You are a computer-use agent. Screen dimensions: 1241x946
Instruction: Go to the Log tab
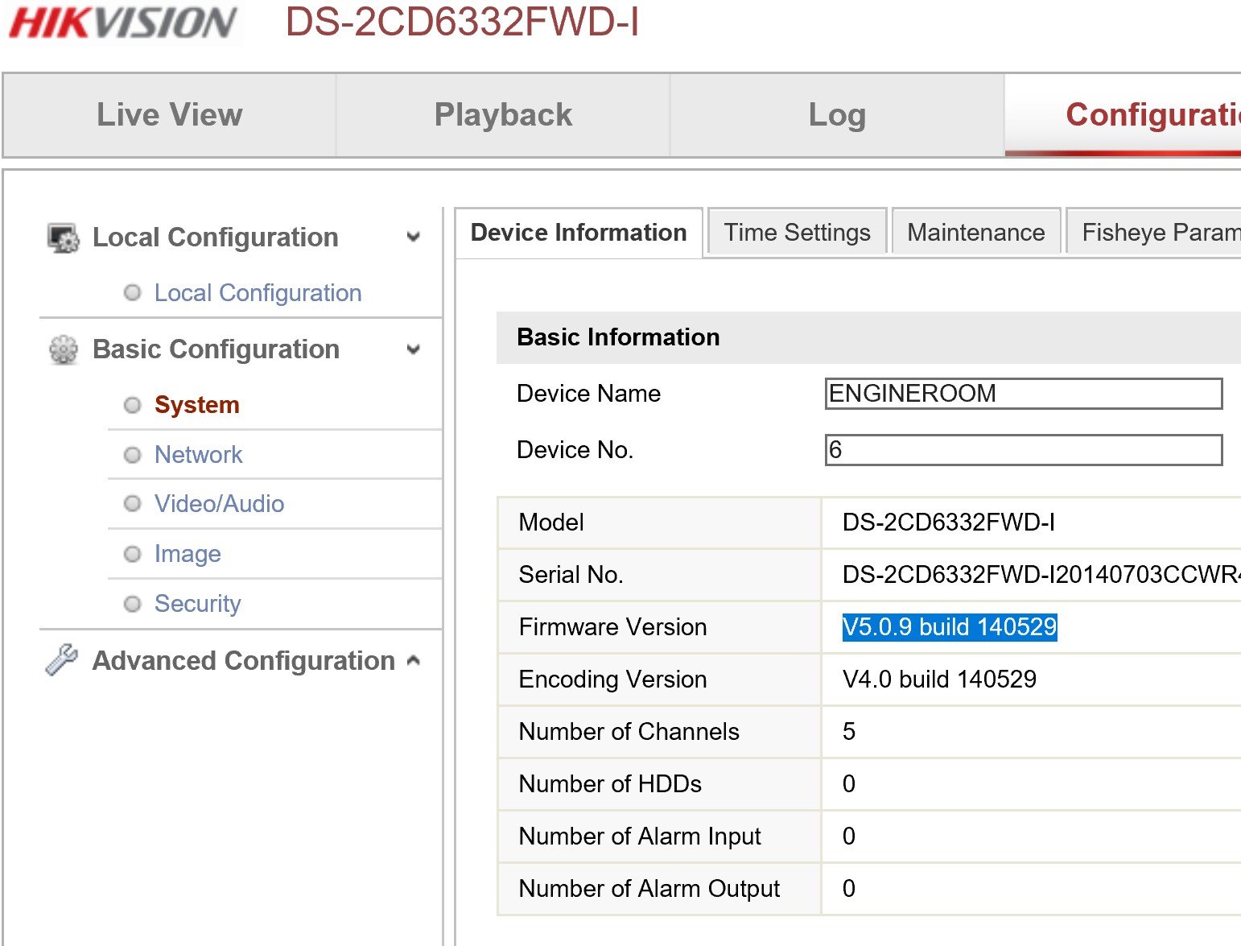(837, 115)
